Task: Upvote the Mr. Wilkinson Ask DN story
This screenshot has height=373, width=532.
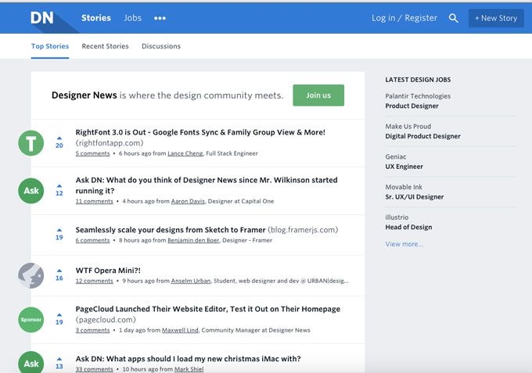Action: [x=59, y=186]
